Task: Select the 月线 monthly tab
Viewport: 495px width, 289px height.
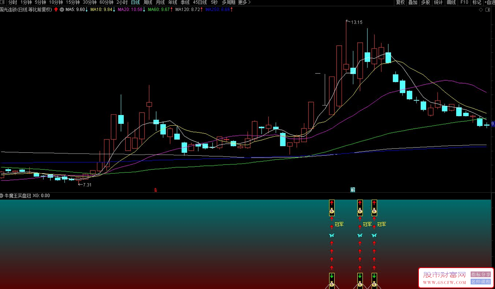Action: tap(160, 2)
